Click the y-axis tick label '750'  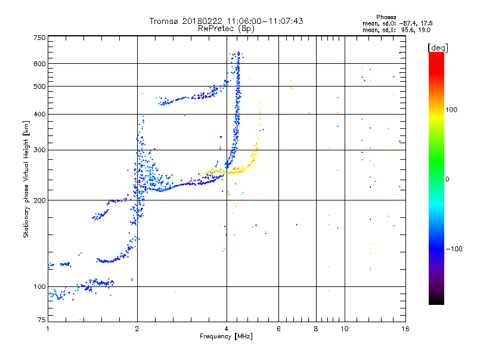pyautogui.click(x=39, y=38)
